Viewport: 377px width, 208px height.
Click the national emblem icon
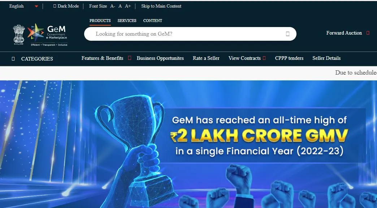point(19,35)
